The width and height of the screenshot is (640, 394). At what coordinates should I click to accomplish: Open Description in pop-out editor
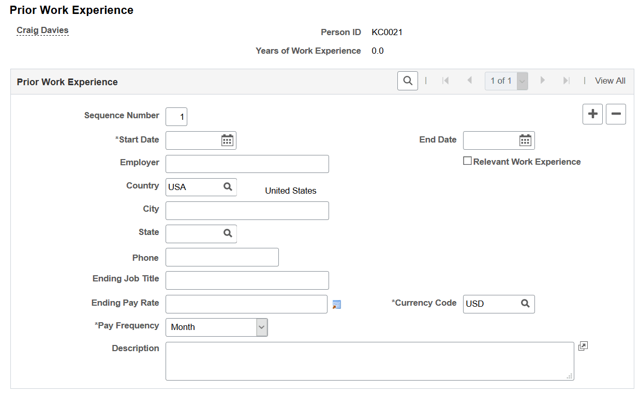[583, 346]
